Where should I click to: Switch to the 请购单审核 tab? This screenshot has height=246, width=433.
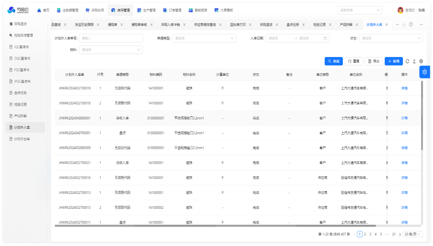tap(139, 25)
